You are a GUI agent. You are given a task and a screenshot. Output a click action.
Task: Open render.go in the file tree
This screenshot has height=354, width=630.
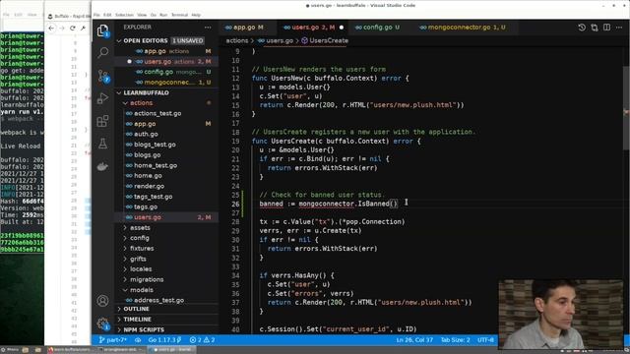(x=149, y=186)
